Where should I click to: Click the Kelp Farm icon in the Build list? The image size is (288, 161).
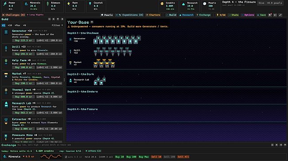[6, 62]
